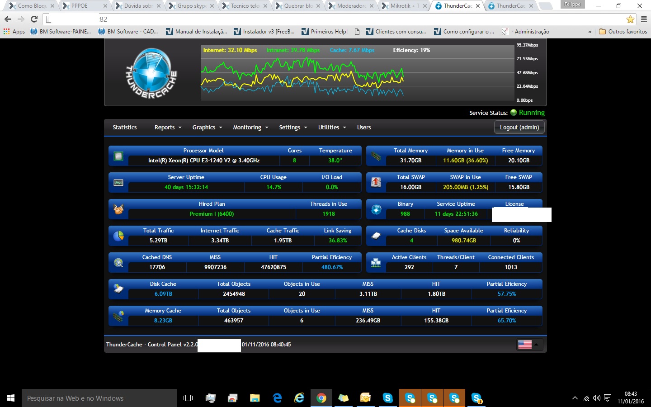The width and height of the screenshot is (651, 407).
Task: Expand the Utilities dropdown menu
Action: pos(332,128)
